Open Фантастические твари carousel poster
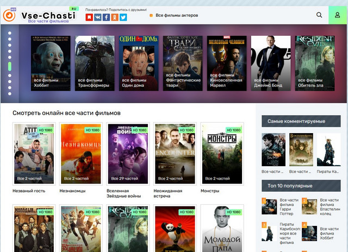Viewport: 348px width, 252px height. [183, 64]
